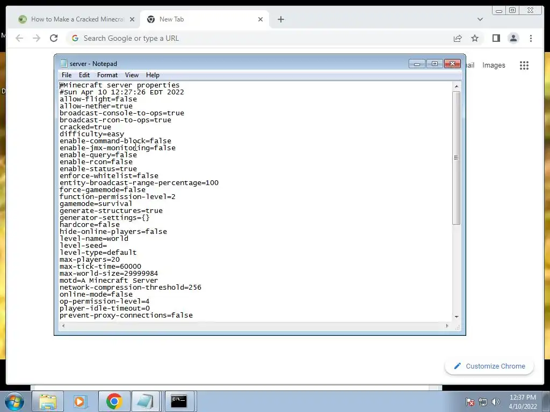Image resolution: width=550 pixels, height=412 pixels.
Task: Click the line prevent-proxy-connections=false
Action: point(126,315)
